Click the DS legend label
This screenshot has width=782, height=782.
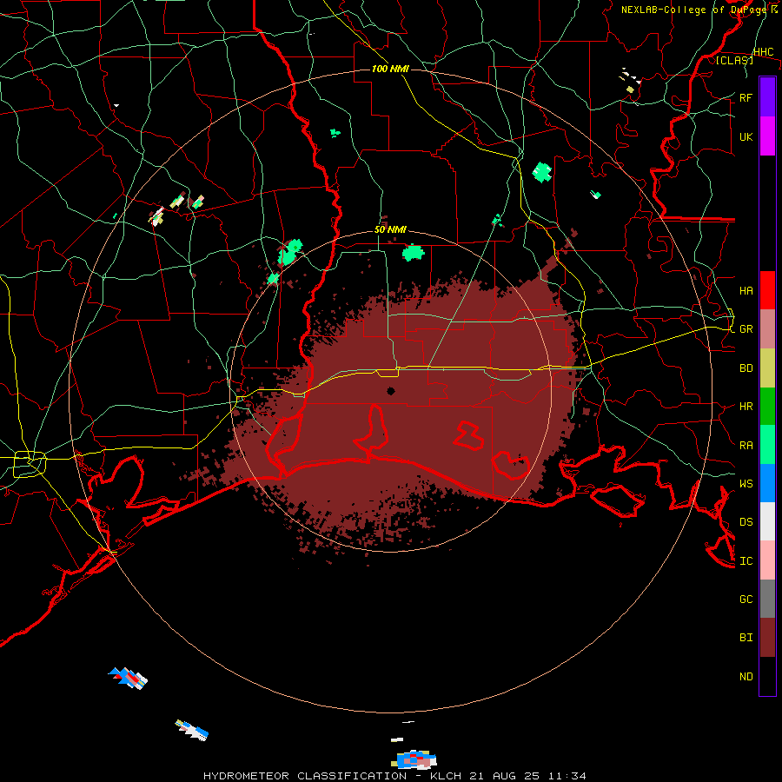pyautogui.click(x=746, y=521)
